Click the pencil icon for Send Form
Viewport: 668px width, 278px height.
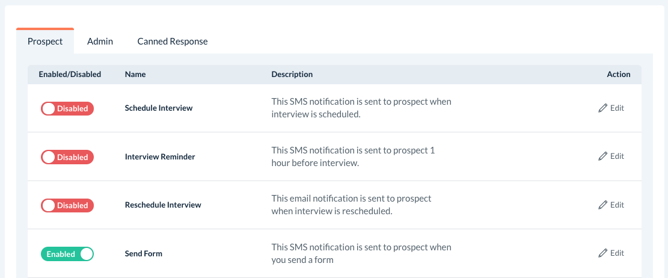(x=603, y=253)
